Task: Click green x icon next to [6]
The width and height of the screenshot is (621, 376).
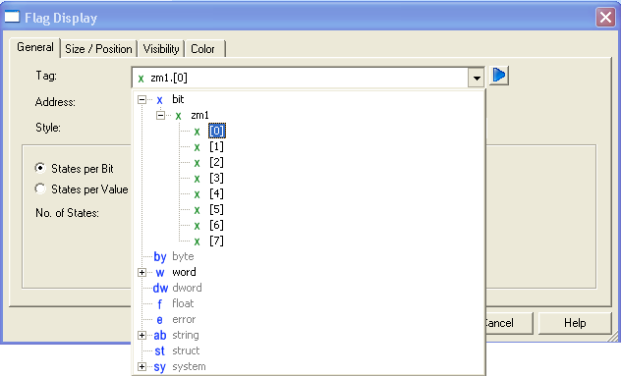Action: (197, 226)
